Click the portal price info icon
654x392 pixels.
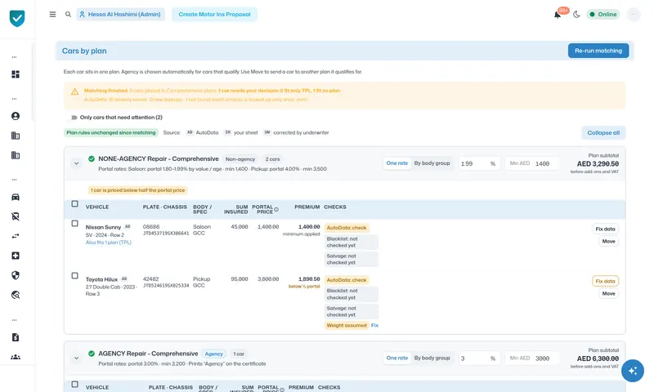[276, 210]
